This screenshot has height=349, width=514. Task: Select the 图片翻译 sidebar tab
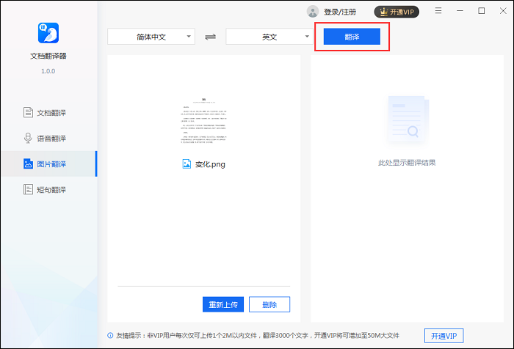pyautogui.click(x=48, y=164)
